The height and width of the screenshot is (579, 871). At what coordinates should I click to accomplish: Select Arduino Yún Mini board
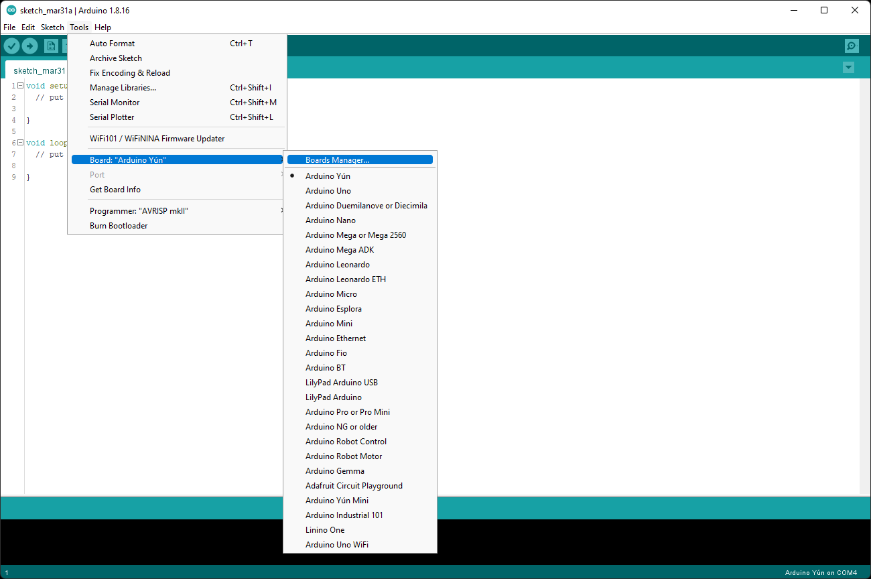coord(360,501)
